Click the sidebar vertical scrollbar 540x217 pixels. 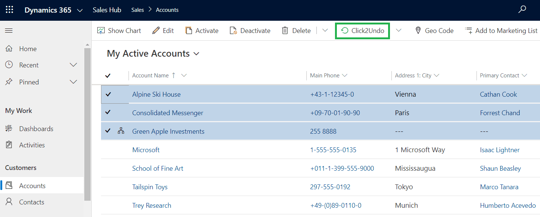point(88,124)
